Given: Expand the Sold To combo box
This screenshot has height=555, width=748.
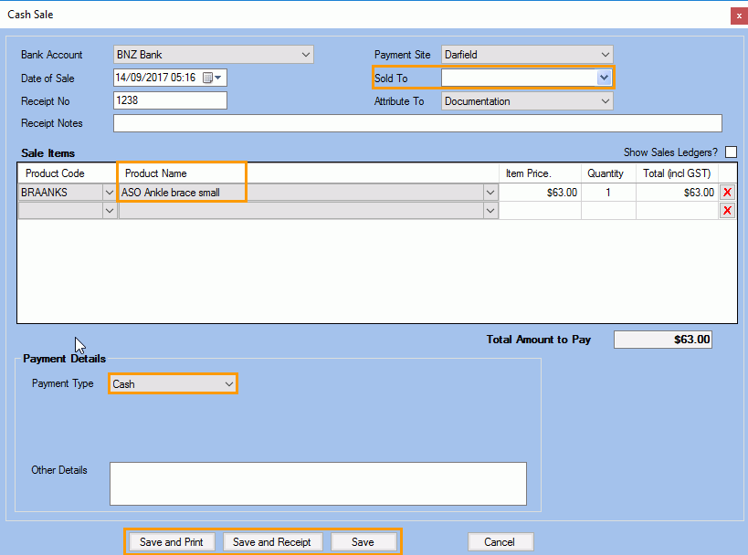Looking at the screenshot, I should 603,79.
